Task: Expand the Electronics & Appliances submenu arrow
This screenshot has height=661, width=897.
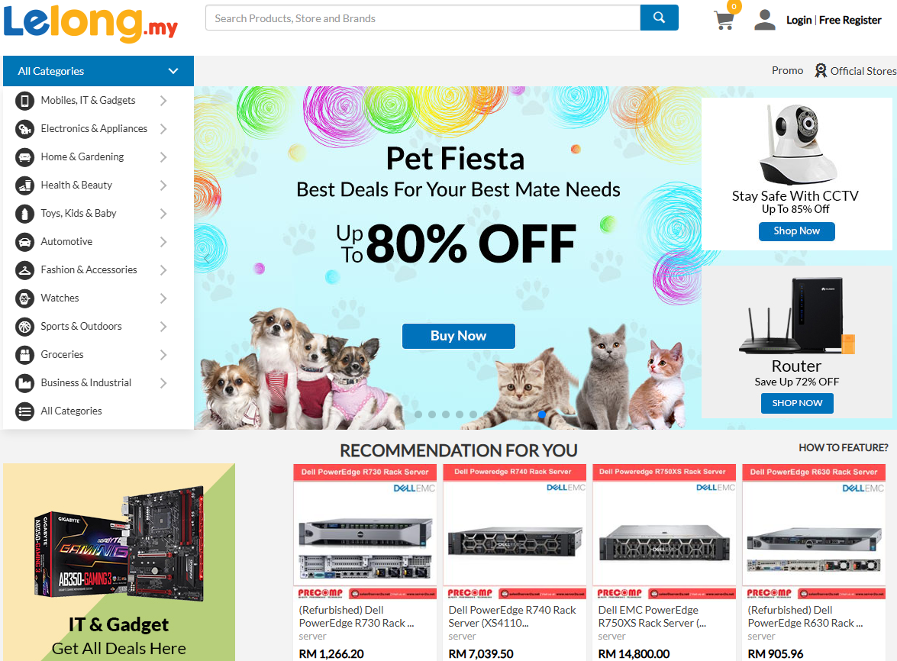Action: point(163,129)
